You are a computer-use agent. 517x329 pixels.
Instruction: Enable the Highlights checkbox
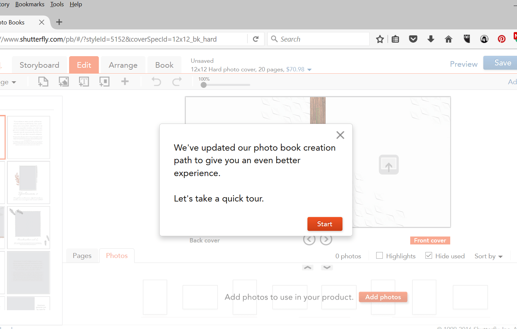tap(379, 255)
